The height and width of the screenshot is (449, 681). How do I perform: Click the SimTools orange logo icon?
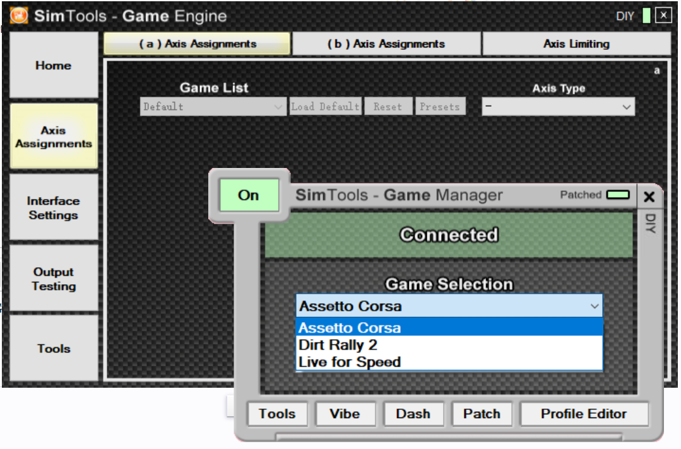click(x=19, y=16)
